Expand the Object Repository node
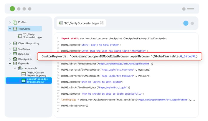The image size is (208, 121). [10, 43]
